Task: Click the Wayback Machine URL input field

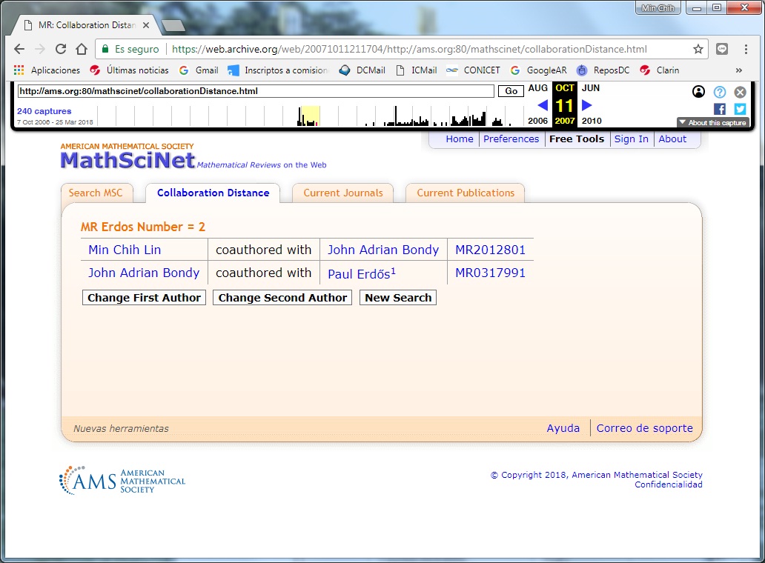Action: (256, 91)
